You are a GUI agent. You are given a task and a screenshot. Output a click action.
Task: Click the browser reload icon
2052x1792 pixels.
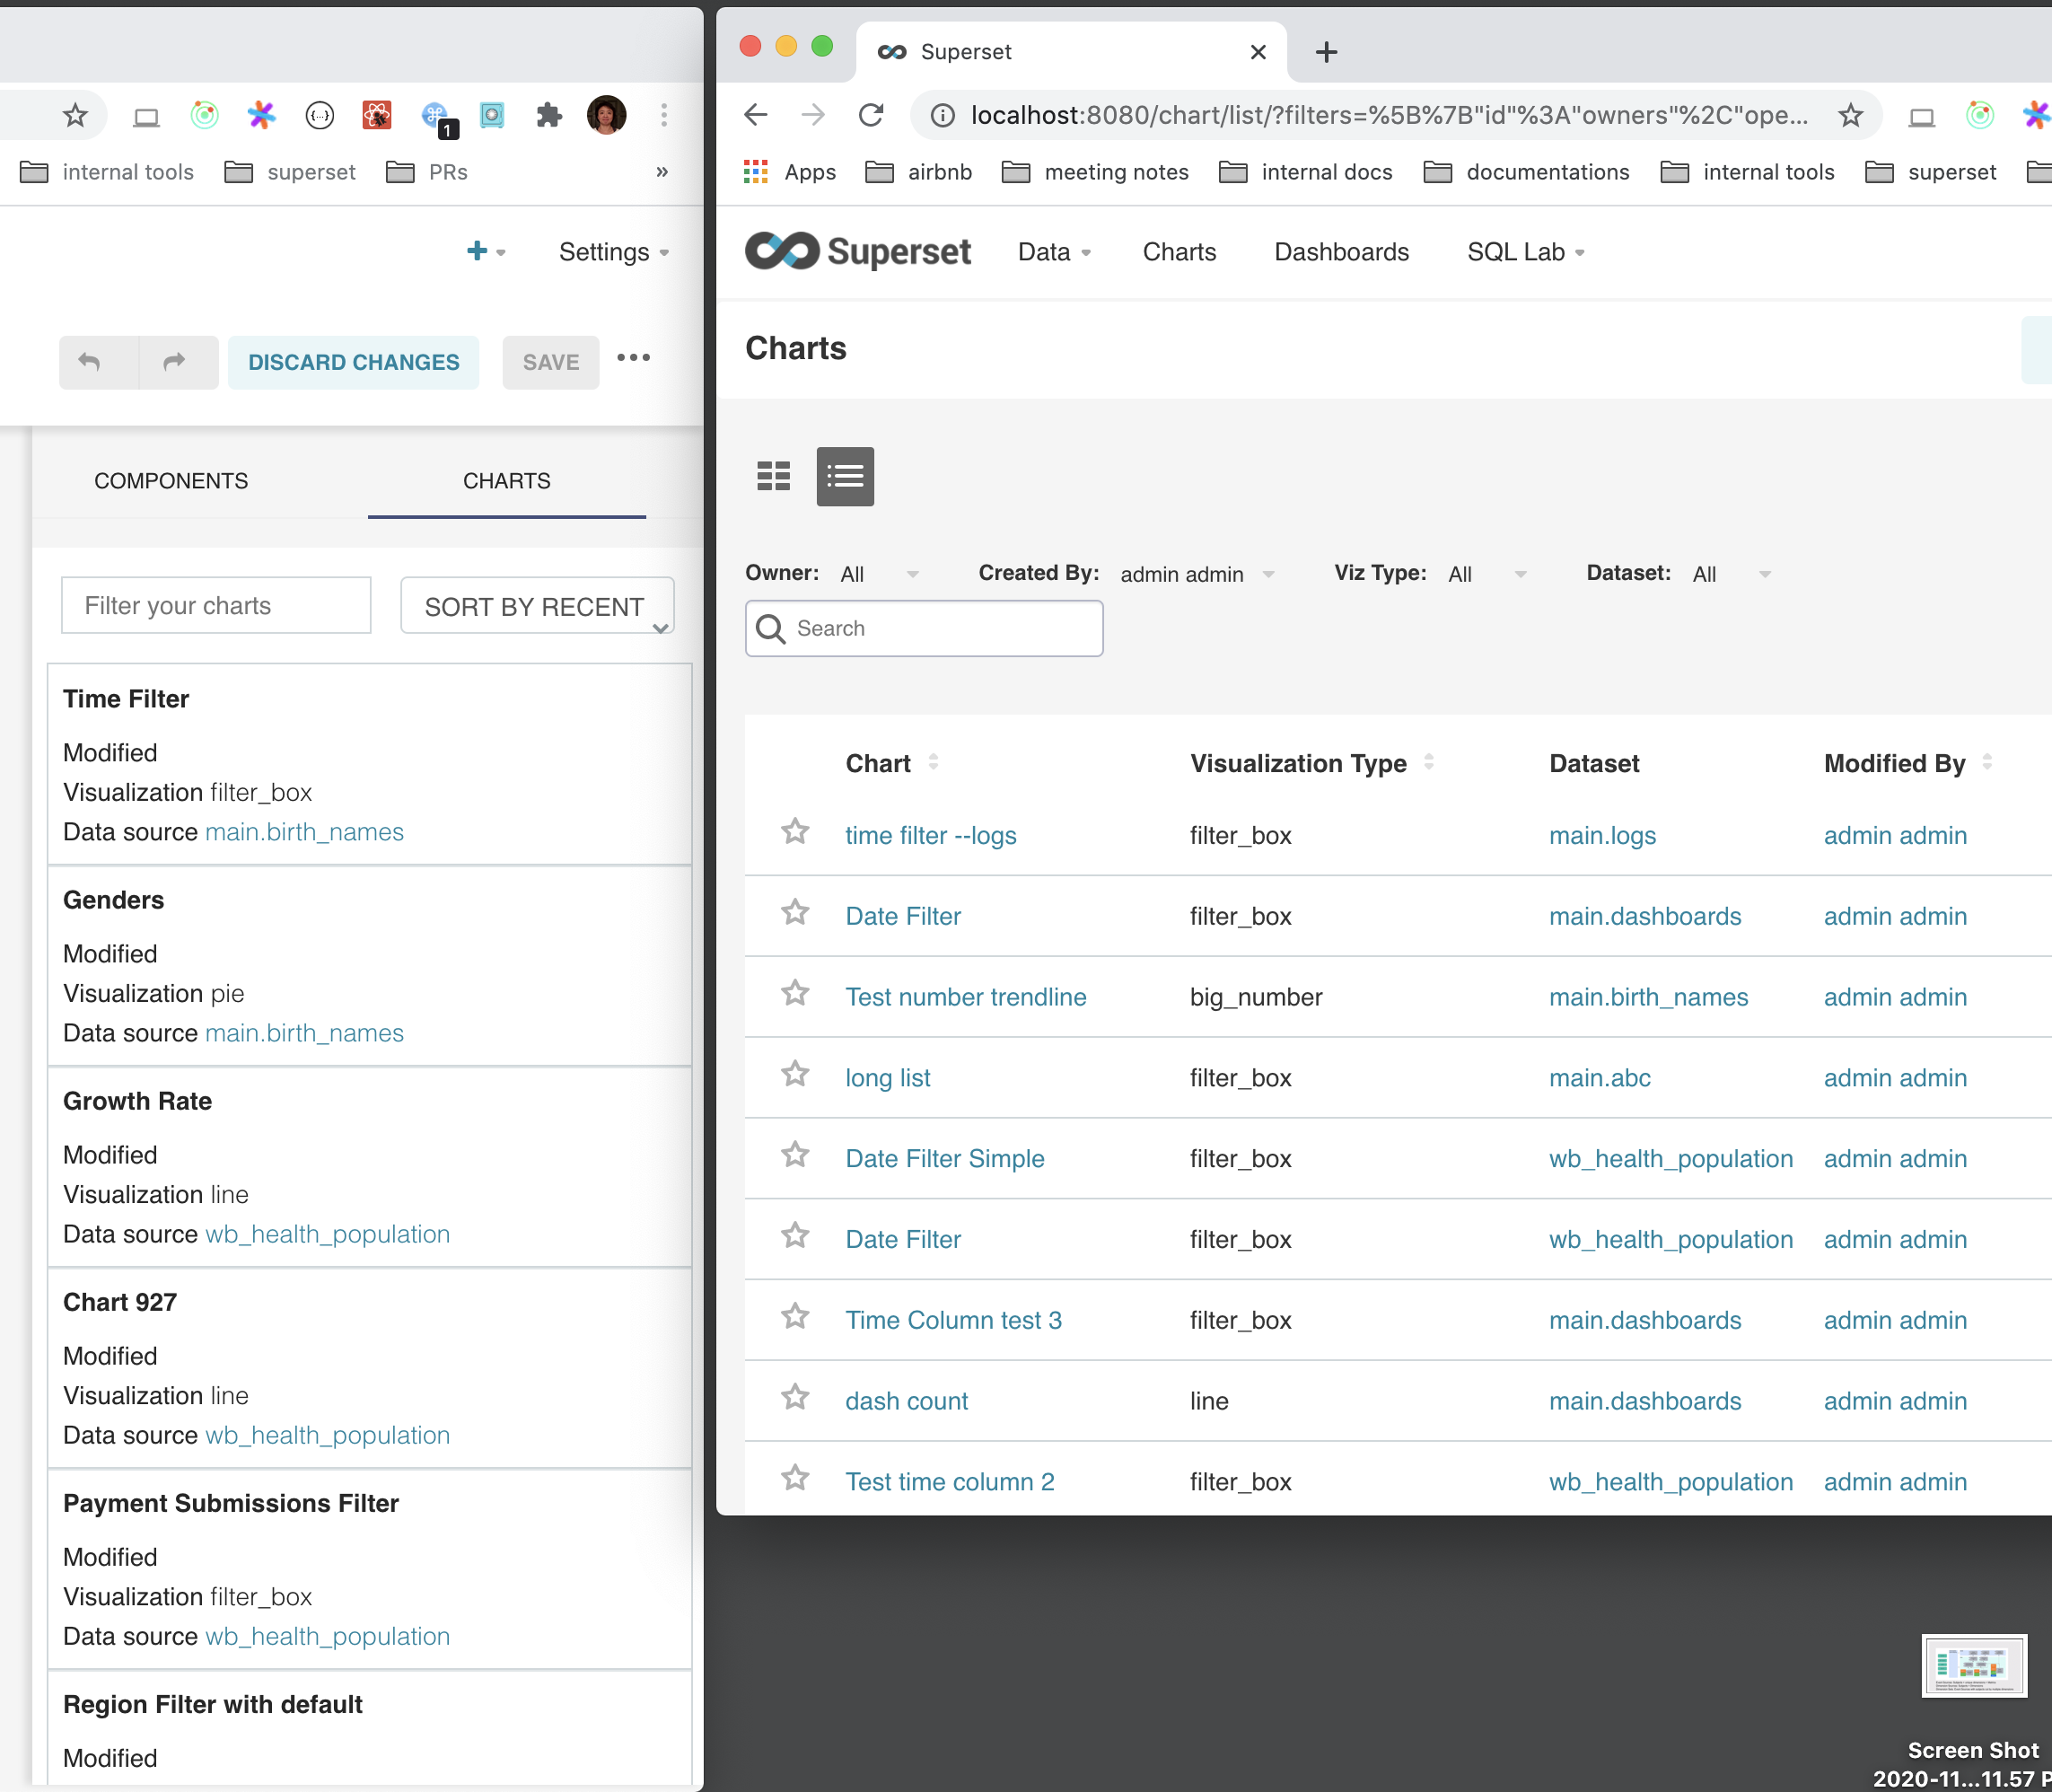tap(871, 115)
